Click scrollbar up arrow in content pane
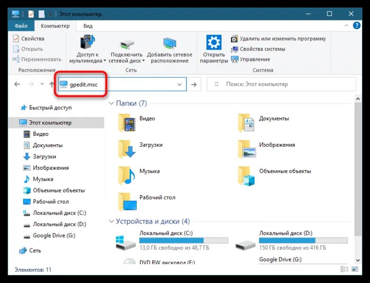Viewport: 370px width, 283px height. [x=358, y=99]
